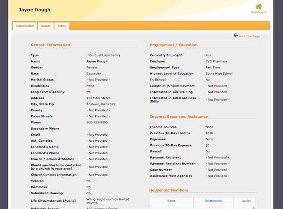This screenshot has height=209, width=283.
Task: Open the Visits tab
Action: (62, 26)
